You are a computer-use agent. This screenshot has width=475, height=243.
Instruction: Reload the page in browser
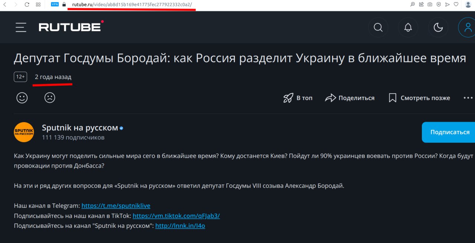[x=27, y=4]
